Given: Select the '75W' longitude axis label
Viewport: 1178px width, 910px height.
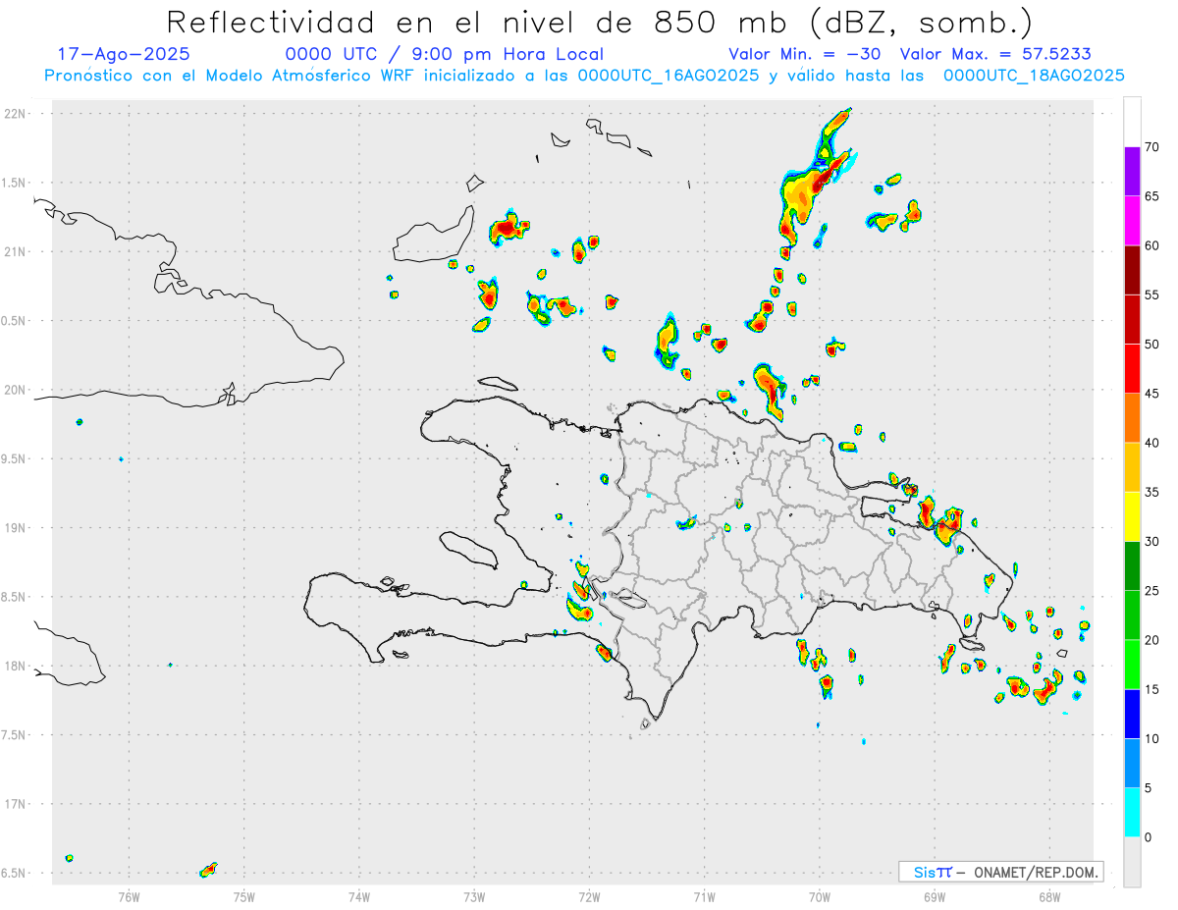Looking at the screenshot, I should [244, 897].
